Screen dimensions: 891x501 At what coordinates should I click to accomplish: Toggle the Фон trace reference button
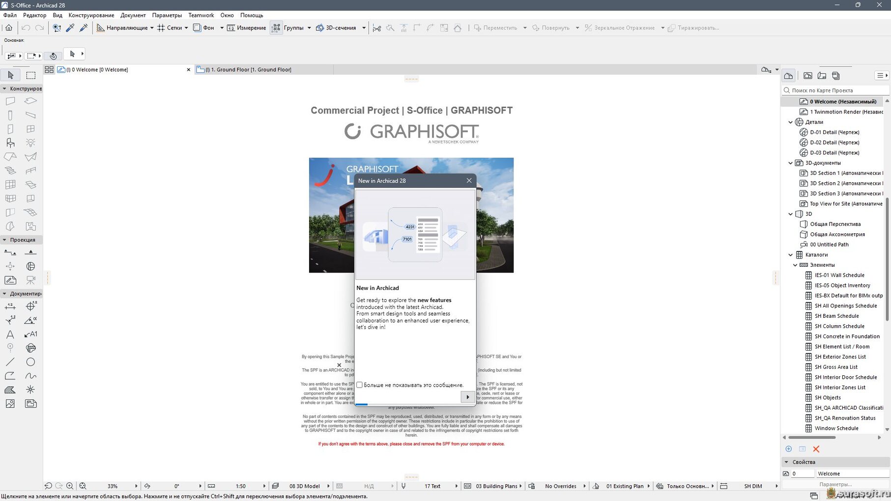coord(203,28)
